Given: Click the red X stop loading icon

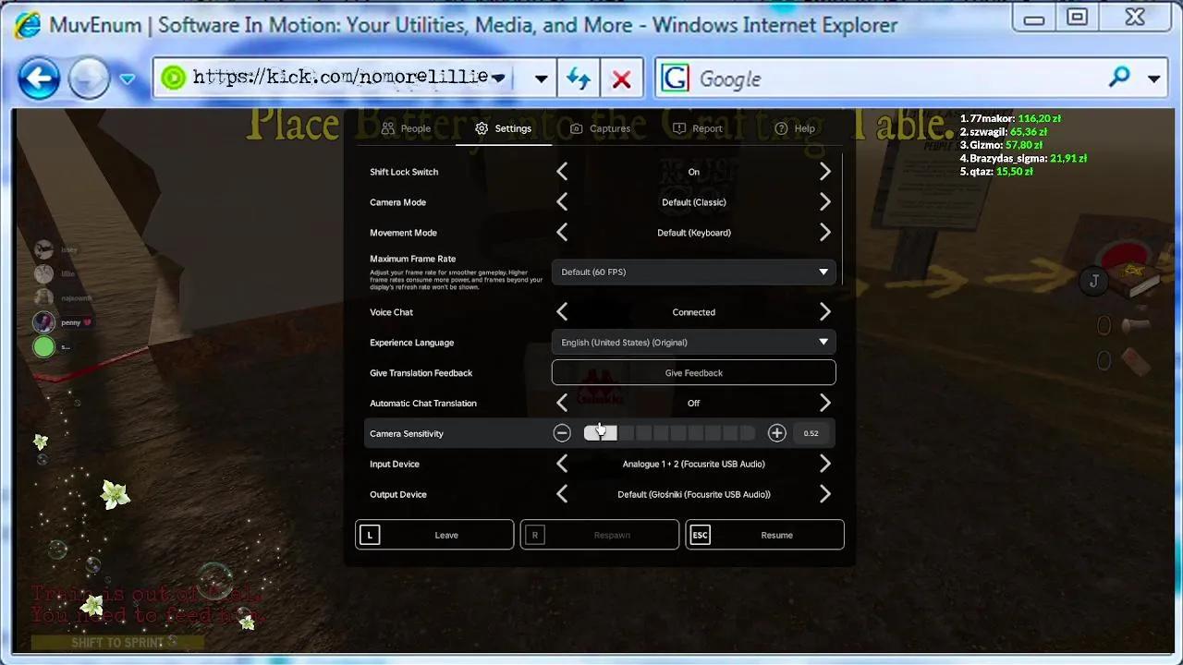Looking at the screenshot, I should point(621,79).
